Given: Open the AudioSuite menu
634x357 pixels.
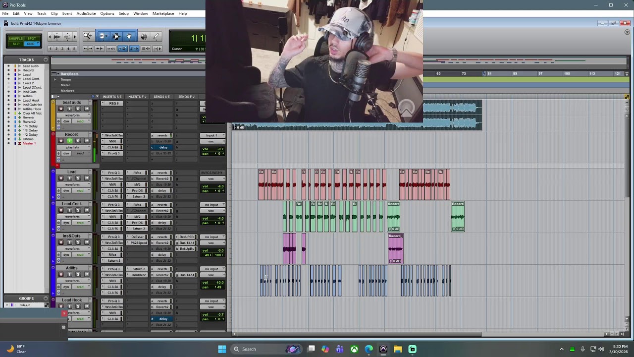Looking at the screenshot, I should tap(86, 13).
